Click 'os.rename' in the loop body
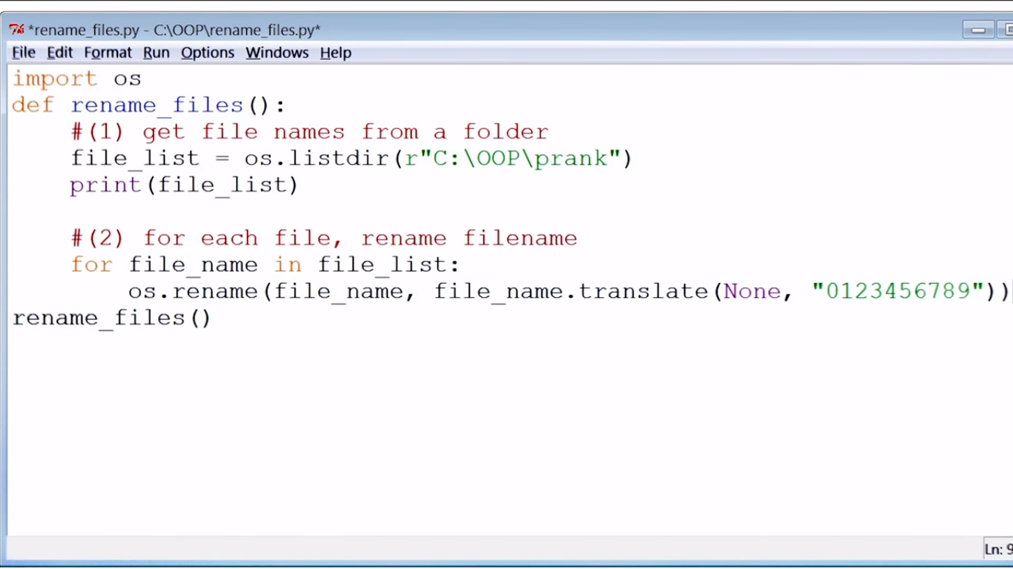The image size is (1013, 569). pos(194,291)
